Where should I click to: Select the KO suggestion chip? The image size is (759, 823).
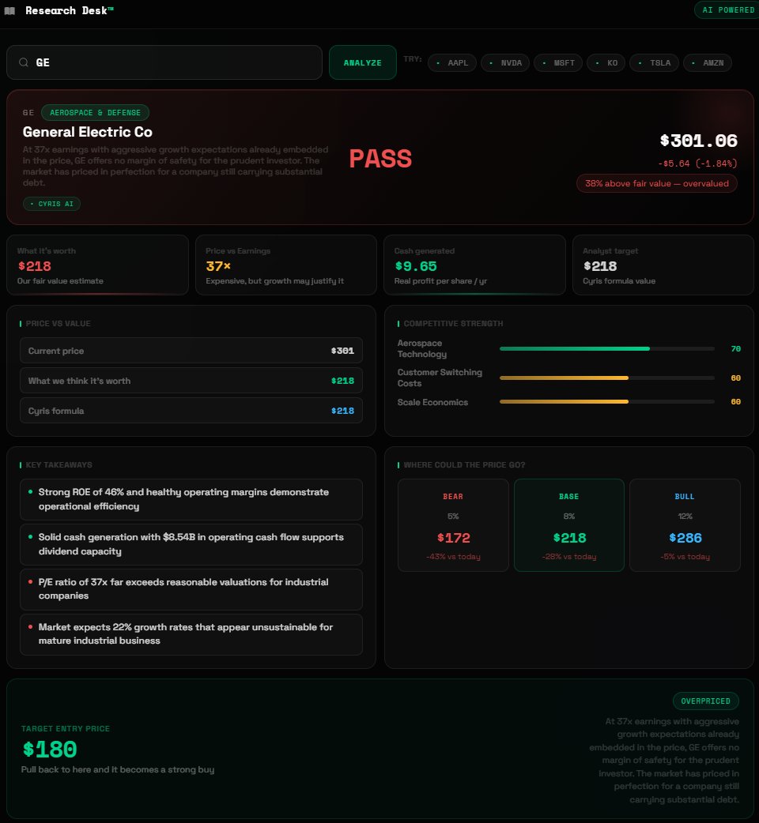pos(606,63)
